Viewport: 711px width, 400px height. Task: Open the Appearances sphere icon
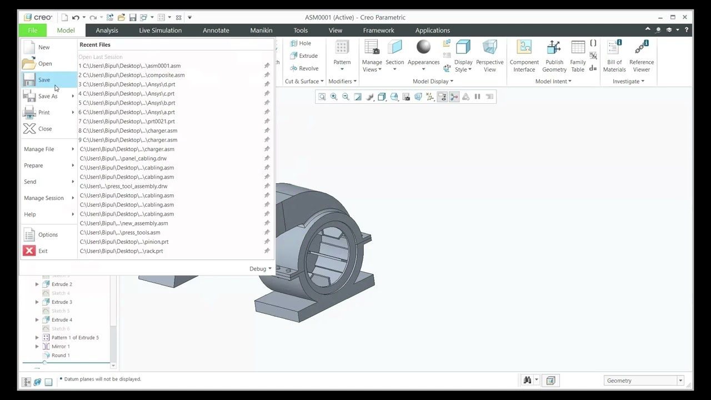coord(423,48)
